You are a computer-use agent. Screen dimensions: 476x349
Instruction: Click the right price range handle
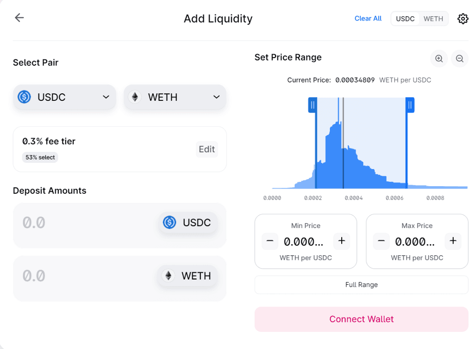[x=410, y=105]
